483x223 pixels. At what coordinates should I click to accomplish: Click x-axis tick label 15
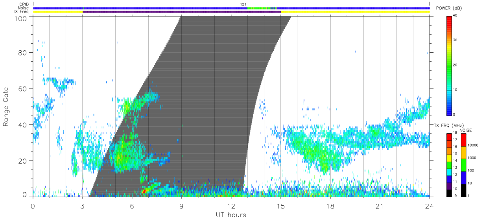tap(280, 206)
